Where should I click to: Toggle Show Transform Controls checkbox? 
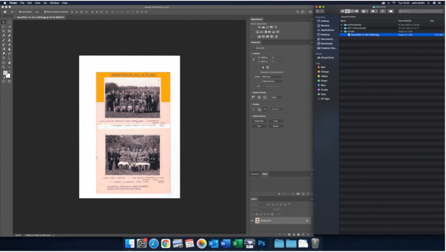[x=45, y=12]
